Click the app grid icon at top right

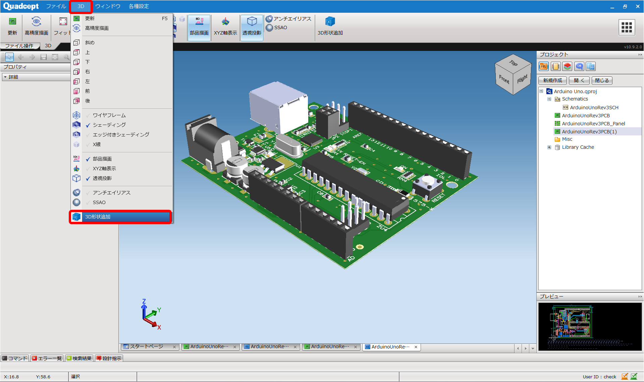626,27
